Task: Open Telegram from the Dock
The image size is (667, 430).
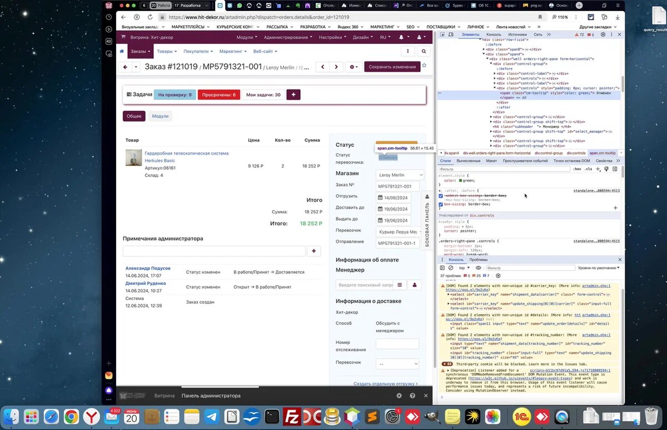Action: (212, 416)
